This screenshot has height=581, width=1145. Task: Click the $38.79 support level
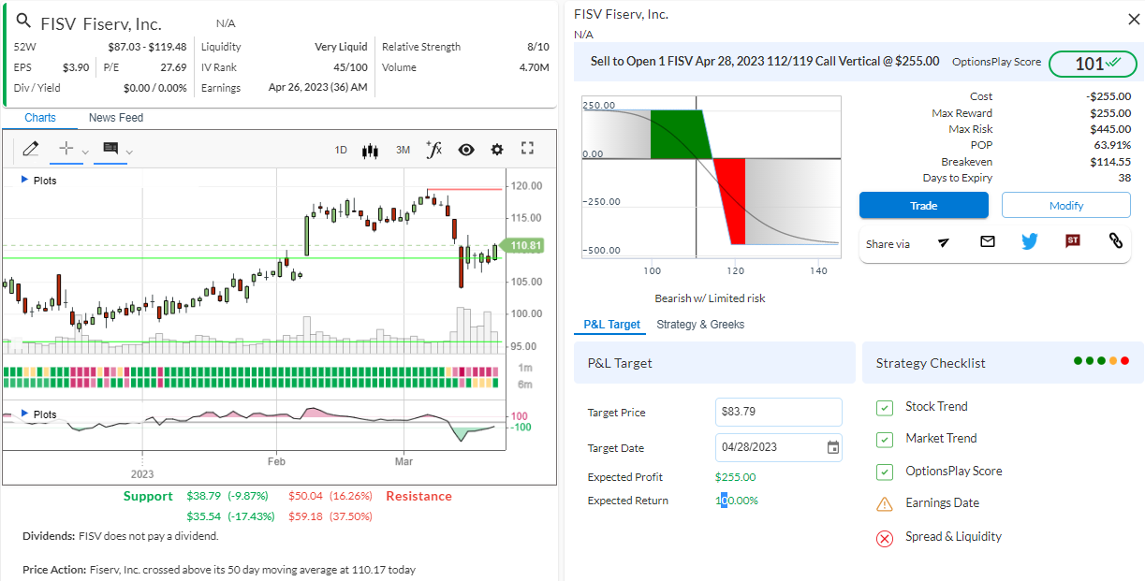point(204,496)
